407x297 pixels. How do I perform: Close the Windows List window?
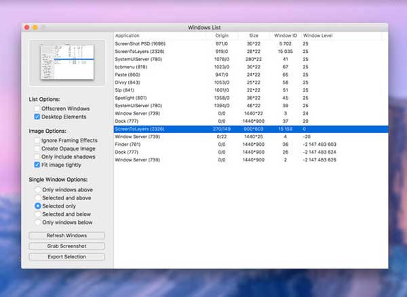tap(27, 28)
